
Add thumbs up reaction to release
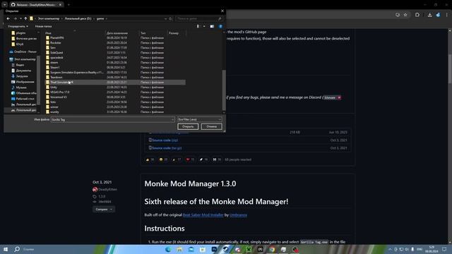(x=150, y=159)
